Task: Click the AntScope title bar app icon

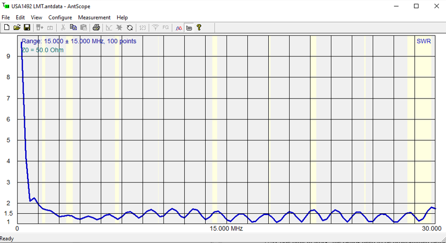Action: tap(6, 5)
